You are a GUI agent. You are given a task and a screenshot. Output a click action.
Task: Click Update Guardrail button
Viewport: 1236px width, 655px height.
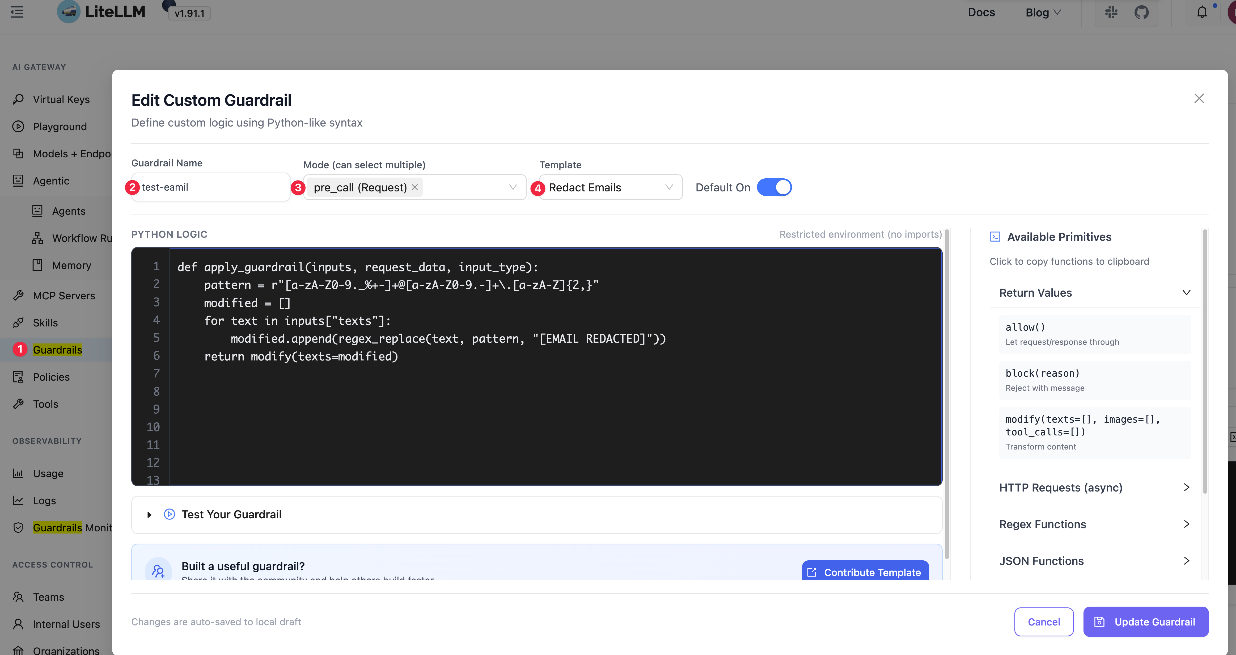point(1146,622)
